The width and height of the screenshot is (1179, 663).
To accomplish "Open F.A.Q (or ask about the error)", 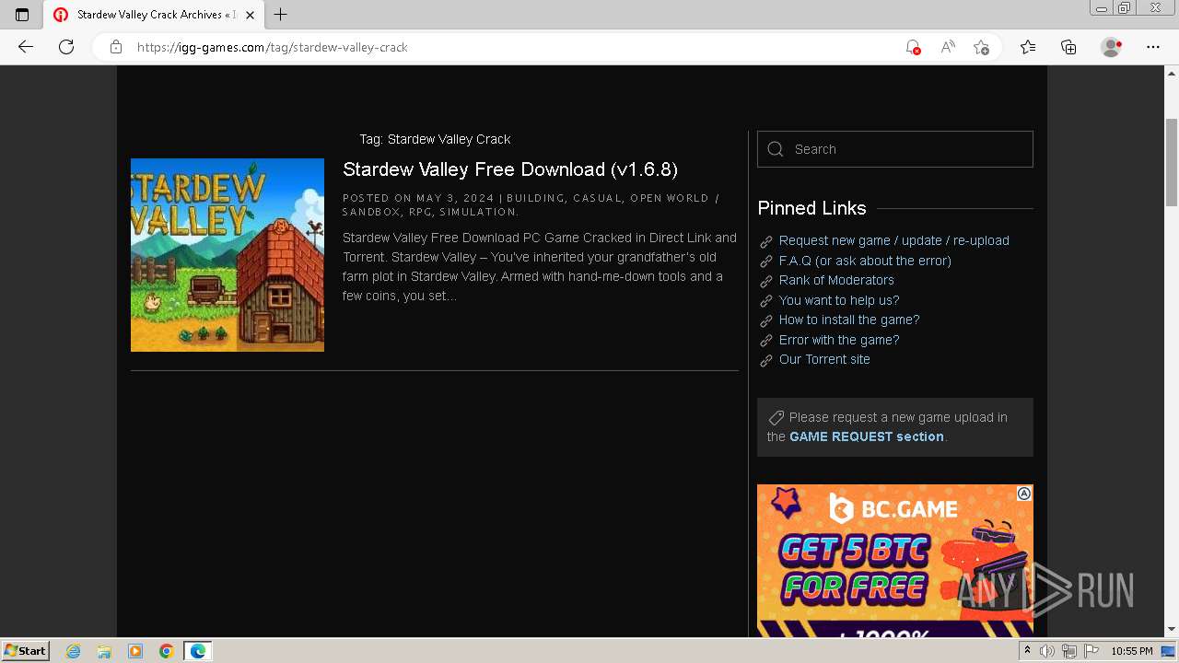I will point(865,261).
